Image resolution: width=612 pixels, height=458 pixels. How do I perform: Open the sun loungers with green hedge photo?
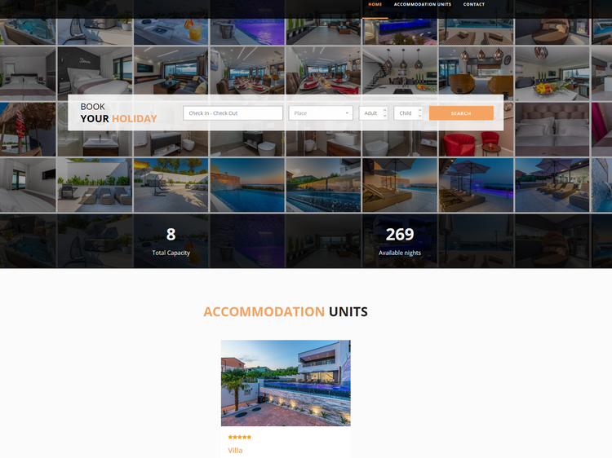(95, 185)
